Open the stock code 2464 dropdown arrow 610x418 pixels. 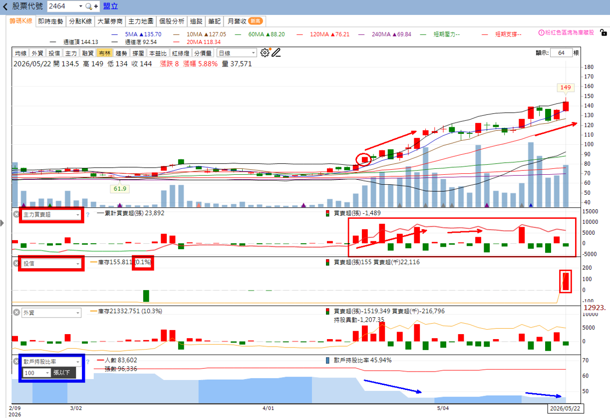click(80, 6)
